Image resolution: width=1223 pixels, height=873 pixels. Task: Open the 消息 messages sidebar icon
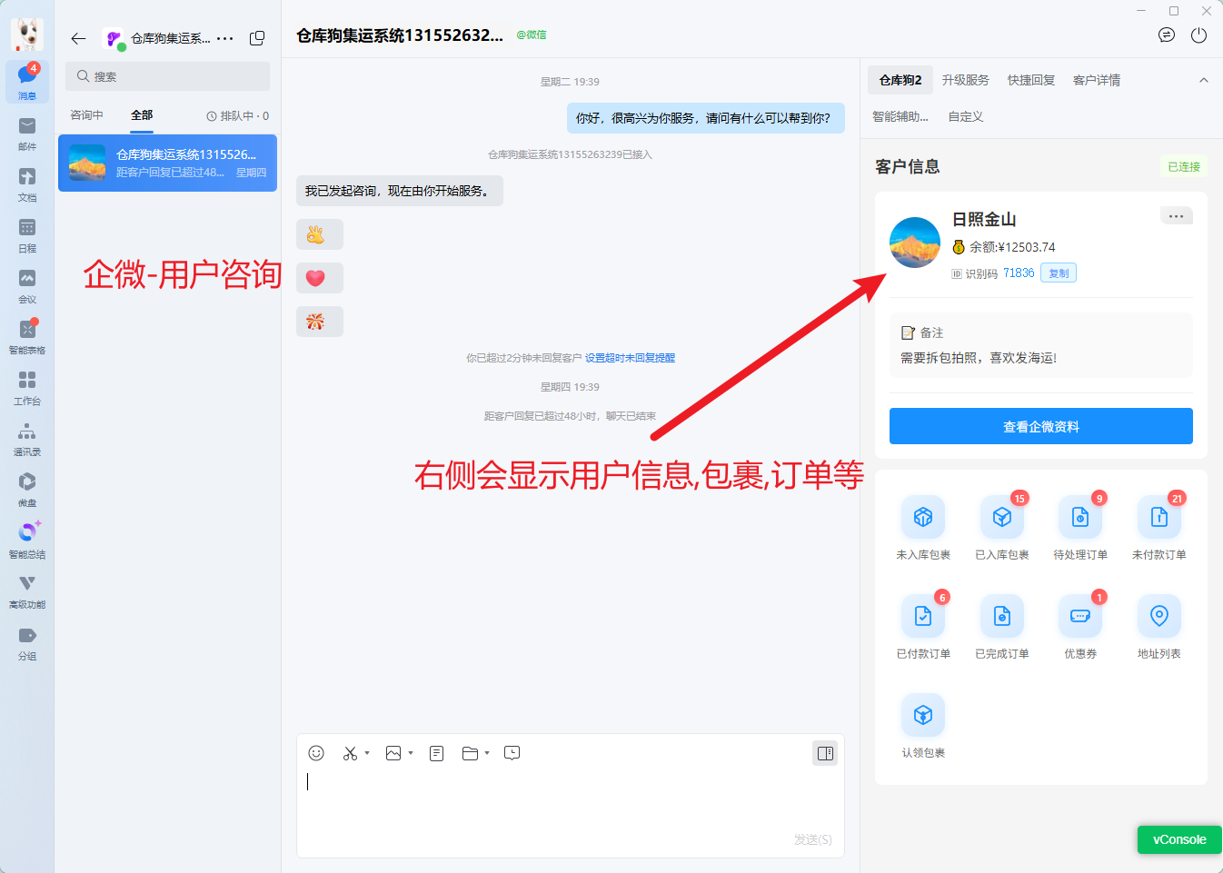[27, 82]
